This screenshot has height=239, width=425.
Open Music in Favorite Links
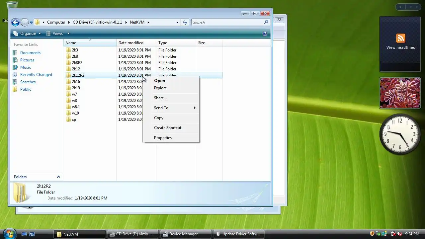pyautogui.click(x=26, y=67)
